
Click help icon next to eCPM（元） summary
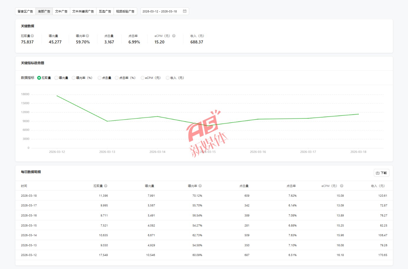click(x=174, y=36)
